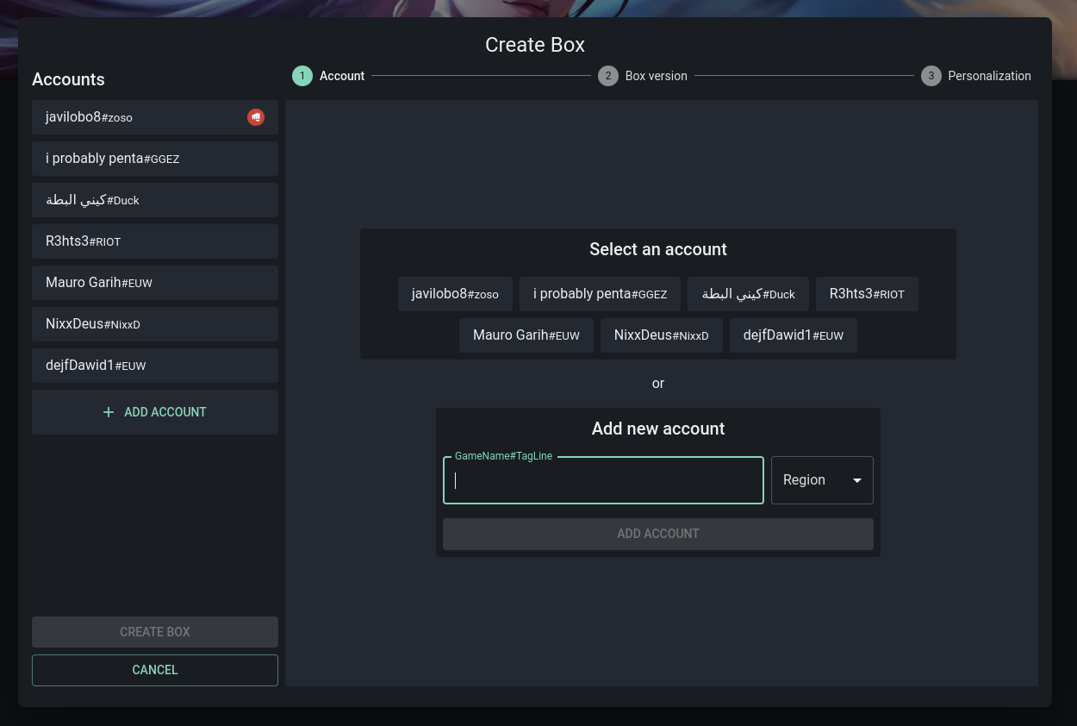
Task: Click the disabled Add Account button under input
Action: (x=657, y=534)
